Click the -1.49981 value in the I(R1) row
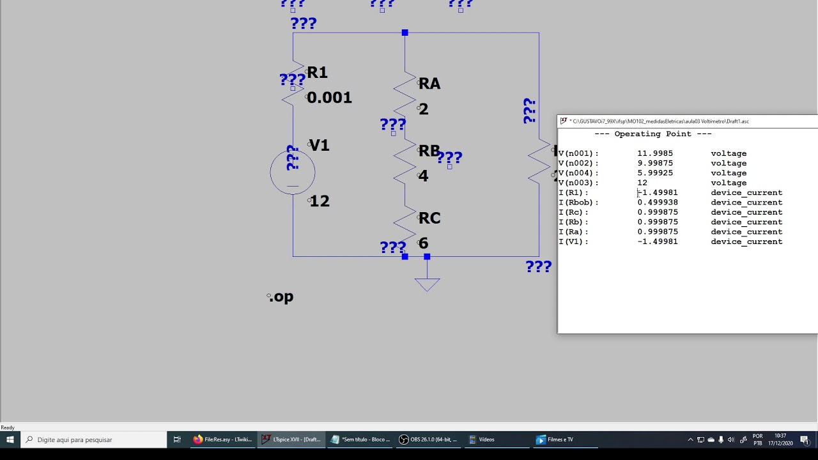The image size is (818, 460). pos(658,193)
